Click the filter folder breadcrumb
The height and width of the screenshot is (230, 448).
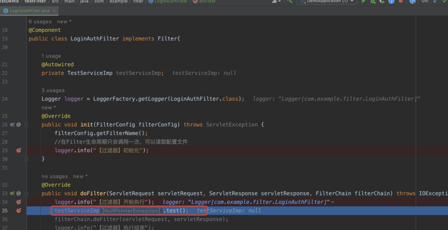coord(138,1)
